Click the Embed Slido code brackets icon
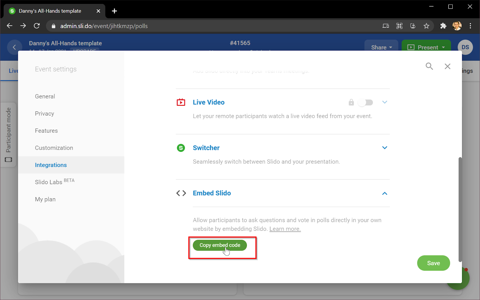This screenshot has width=480, height=300. 181,193
